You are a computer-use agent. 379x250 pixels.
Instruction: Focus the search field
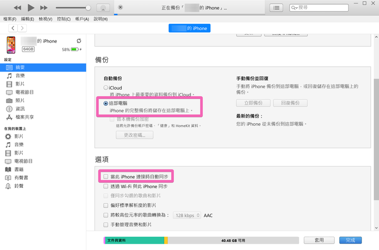pyautogui.click(x=319, y=8)
